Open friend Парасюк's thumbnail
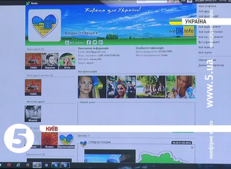 (50, 61)
